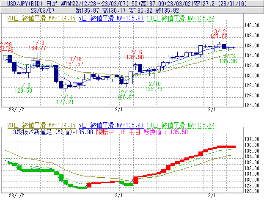264x201 pixels.
Task: Click the 20日 MA=134.65 legend in upper chart
Action: [41, 18]
